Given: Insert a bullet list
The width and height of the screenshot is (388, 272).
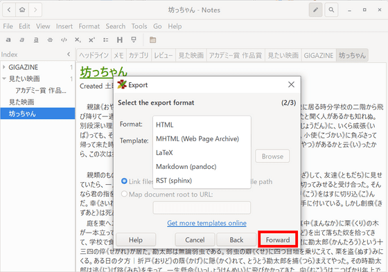Looking at the screenshot, I should click(x=105, y=40).
